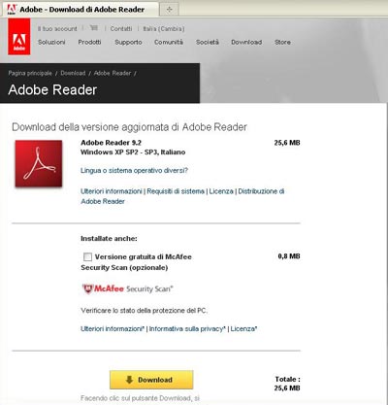The width and height of the screenshot is (388, 405).
Task: Open the Supporto menu
Action: click(128, 42)
